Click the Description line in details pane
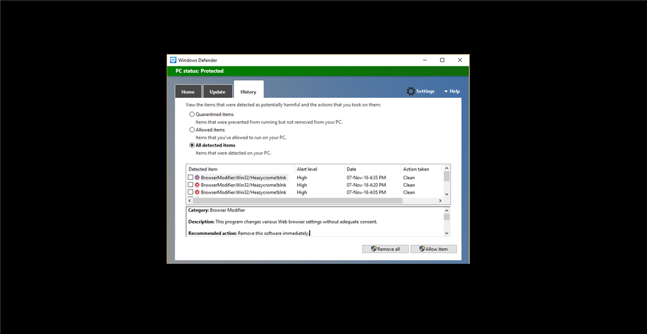Viewport: 647px width, 334px height. coord(282,222)
